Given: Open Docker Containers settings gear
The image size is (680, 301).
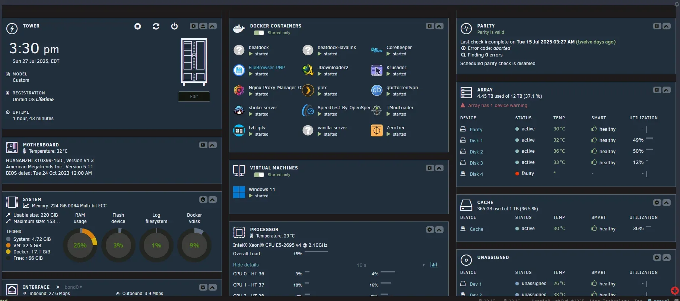Looking at the screenshot, I should pos(430,26).
